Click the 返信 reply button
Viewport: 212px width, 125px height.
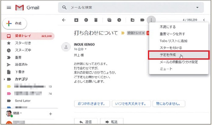(x=86, y=121)
